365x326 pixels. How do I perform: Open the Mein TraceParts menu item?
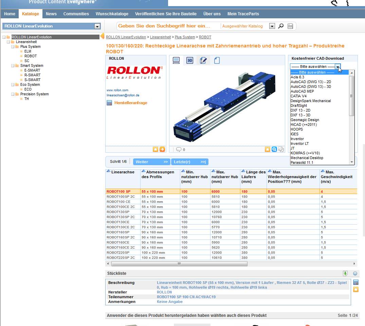[x=243, y=14]
